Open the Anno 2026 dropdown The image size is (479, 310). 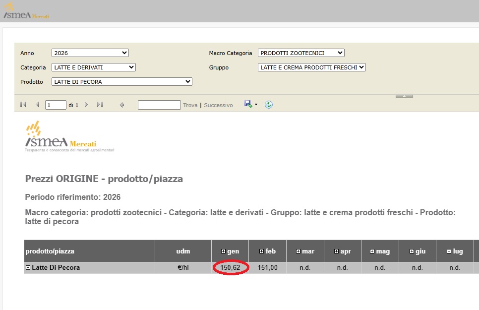pyautogui.click(x=90, y=53)
